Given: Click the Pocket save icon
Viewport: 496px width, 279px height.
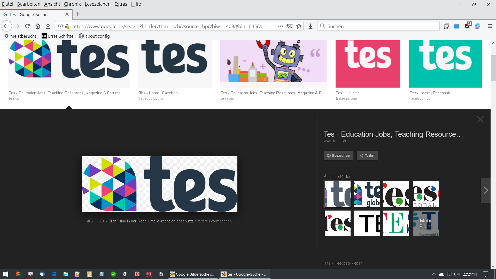Looking at the screenshot, I should (x=290, y=26).
